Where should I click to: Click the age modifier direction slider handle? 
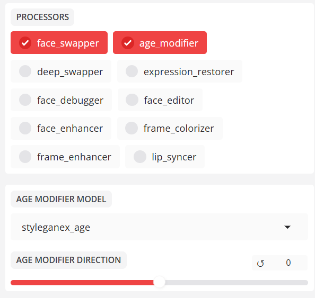159,282
